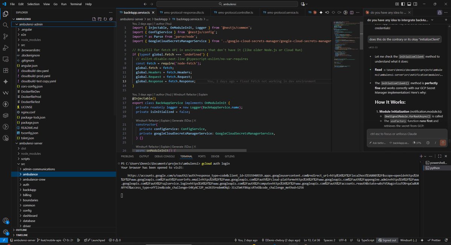Collapse all folders in explorer

coord(111,19)
